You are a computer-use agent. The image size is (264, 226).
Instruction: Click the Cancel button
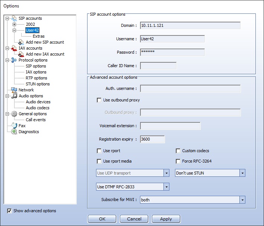click(134, 219)
